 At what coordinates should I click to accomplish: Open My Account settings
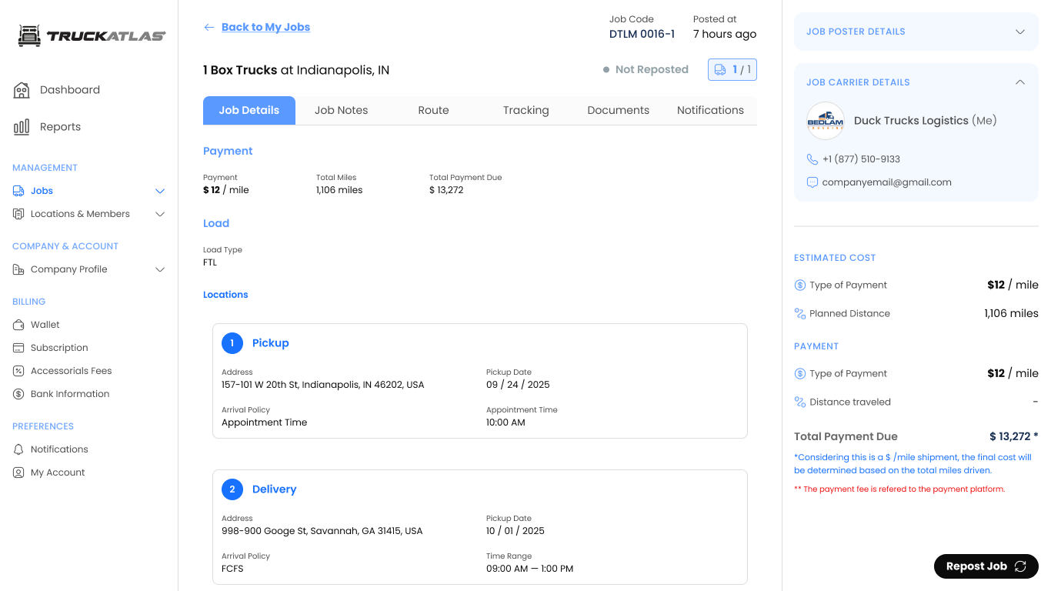coord(58,472)
